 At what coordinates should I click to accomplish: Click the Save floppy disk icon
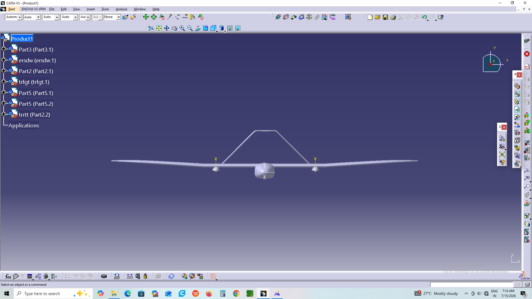[385, 17]
